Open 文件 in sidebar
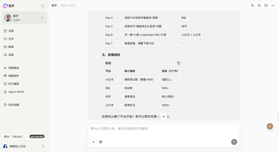The height and width of the screenshot is (152, 279). [24, 39]
